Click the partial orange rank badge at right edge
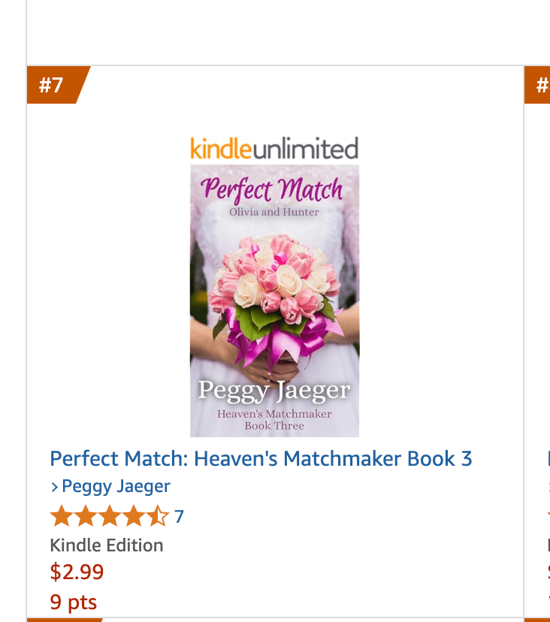 [x=539, y=86]
